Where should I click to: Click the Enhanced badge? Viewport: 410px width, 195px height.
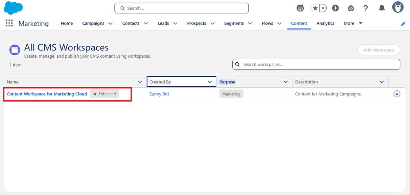coord(104,94)
